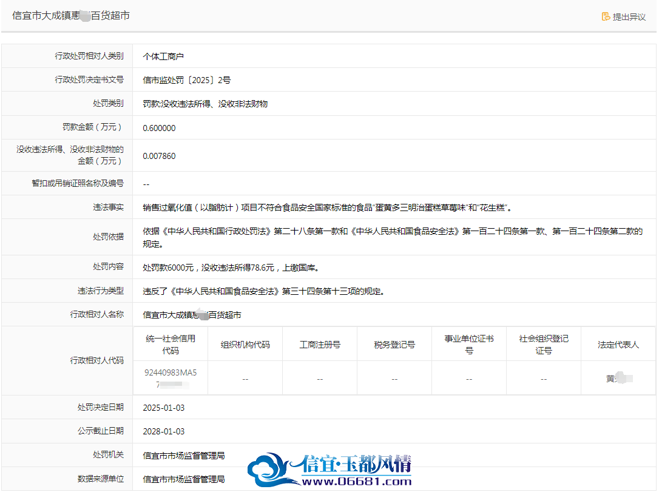This screenshot has width=659, height=492.
Task: Open the 提出异议 link text
Action: 629,17
